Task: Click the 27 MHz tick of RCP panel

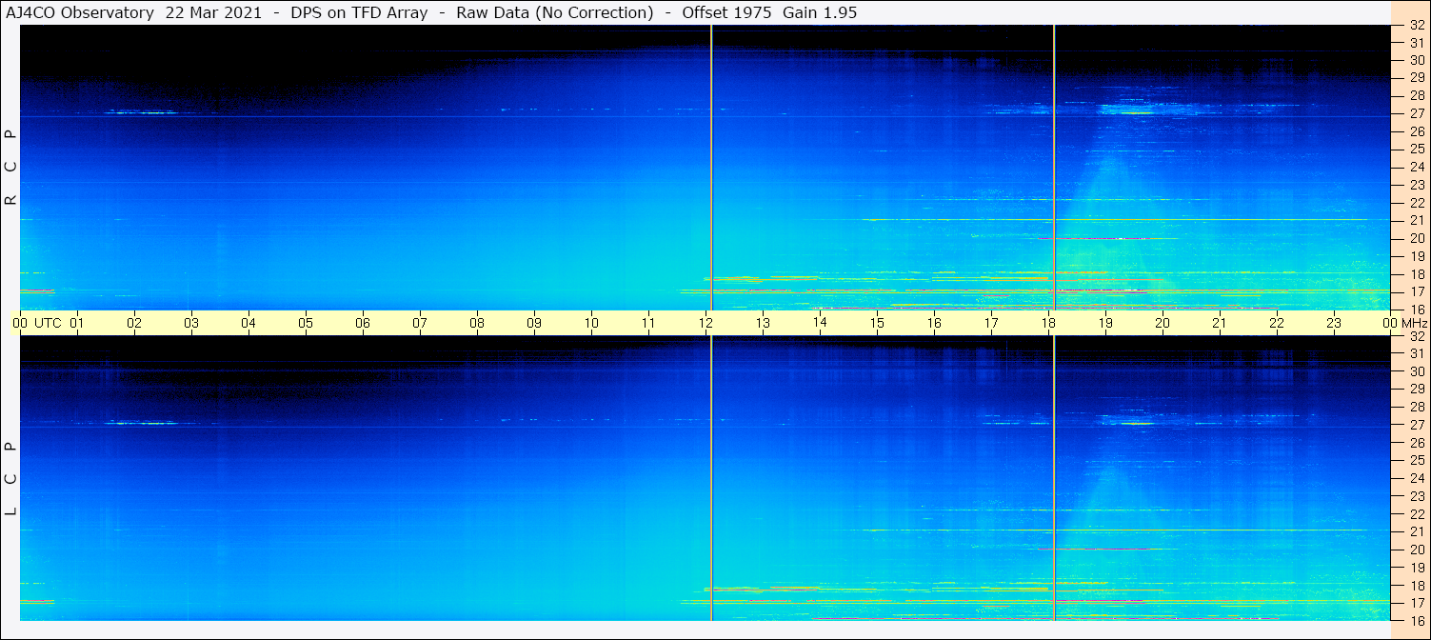Action: 1416,113
